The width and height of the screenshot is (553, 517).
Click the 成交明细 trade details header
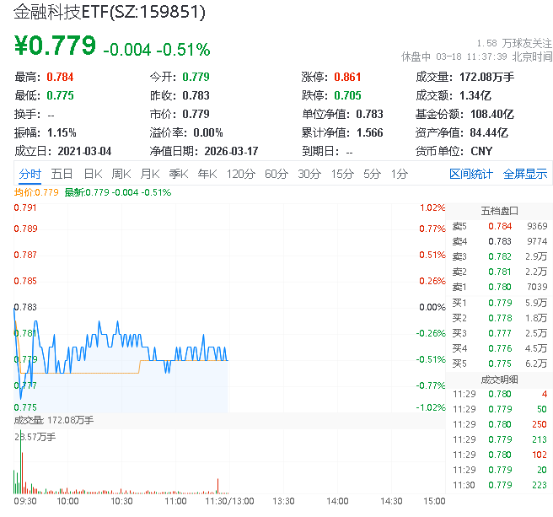pos(500,379)
